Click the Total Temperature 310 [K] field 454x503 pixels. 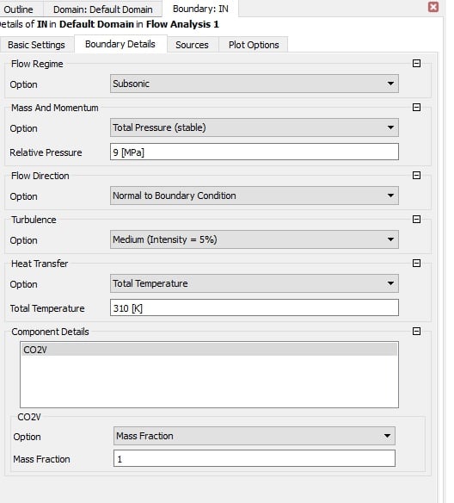coord(255,307)
